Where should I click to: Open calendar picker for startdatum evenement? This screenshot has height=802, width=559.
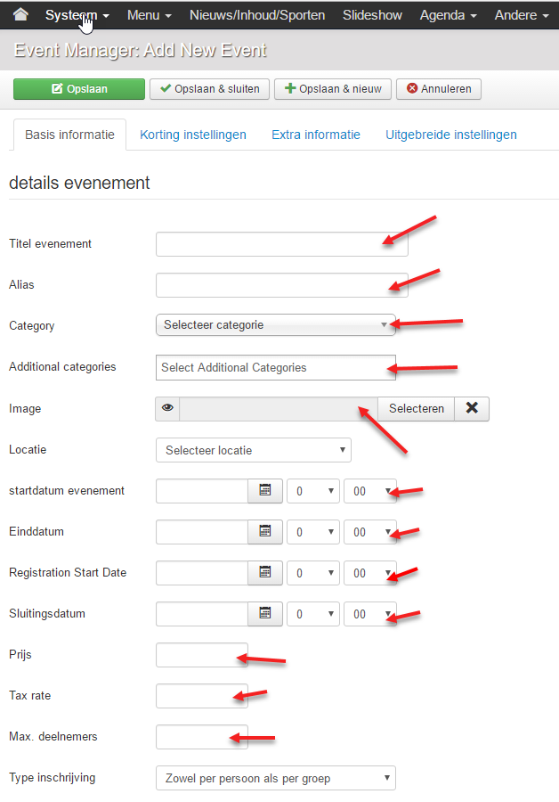pos(265,490)
